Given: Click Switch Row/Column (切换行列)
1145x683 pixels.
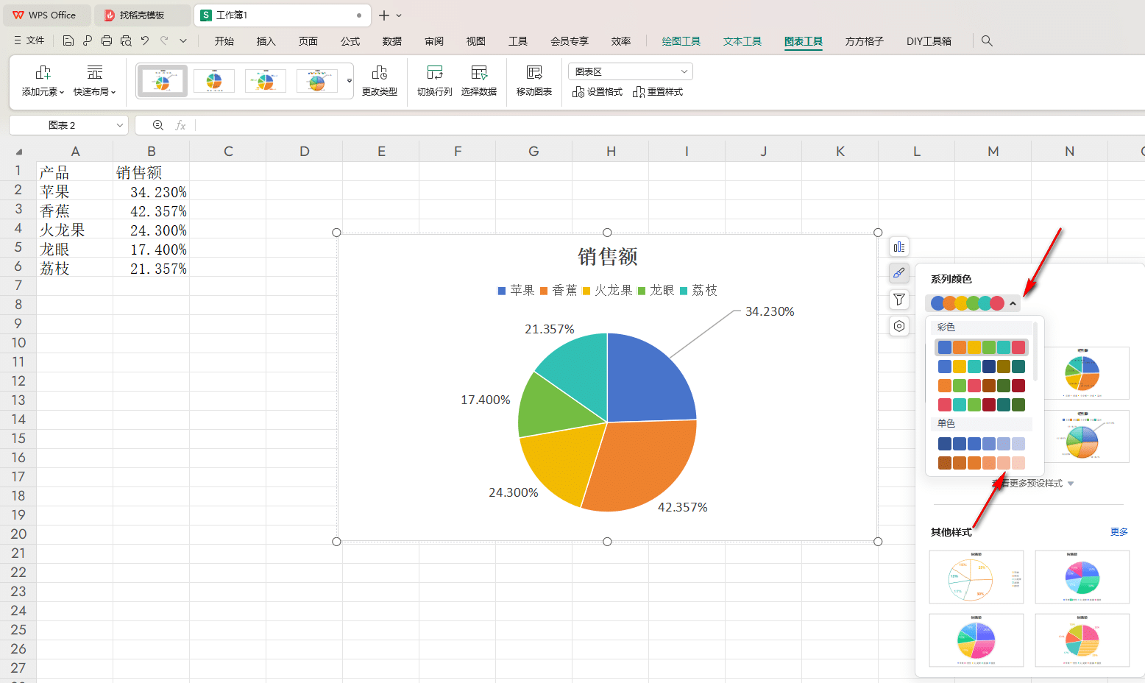Looking at the screenshot, I should tap(435, 80).
